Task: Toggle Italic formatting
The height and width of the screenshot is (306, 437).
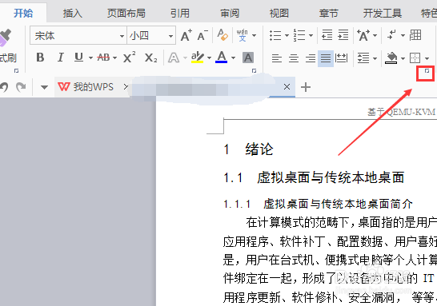Action: coord(60,58)
